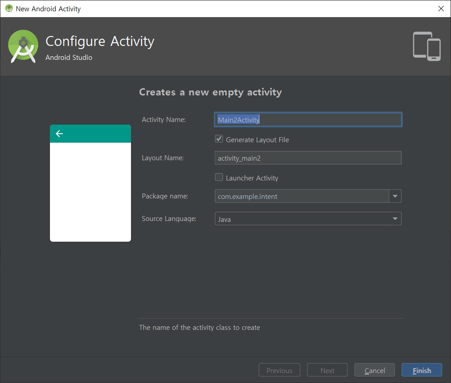Click the Cancel button
This screenshot has width=451, height=383.
pos(374,370)
